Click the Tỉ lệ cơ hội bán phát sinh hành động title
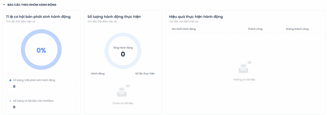This screenshot has height=115, width=327. tap(38, 17)
